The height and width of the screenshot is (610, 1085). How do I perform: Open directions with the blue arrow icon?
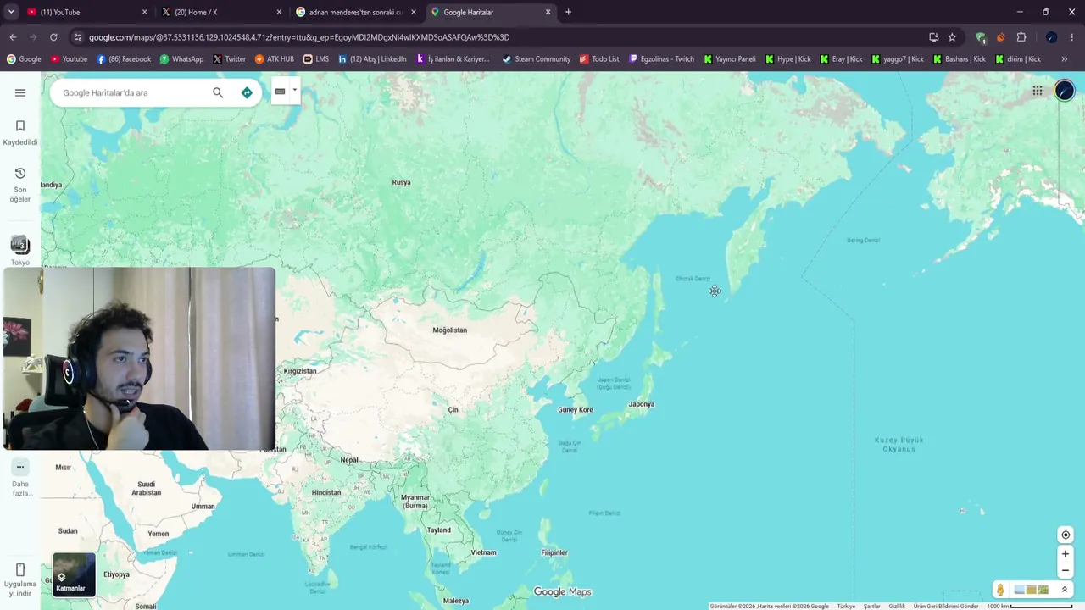pyautogui.click(x=247, y=92)
